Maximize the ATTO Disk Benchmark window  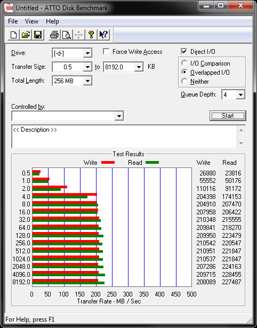[x=221, y=6]
